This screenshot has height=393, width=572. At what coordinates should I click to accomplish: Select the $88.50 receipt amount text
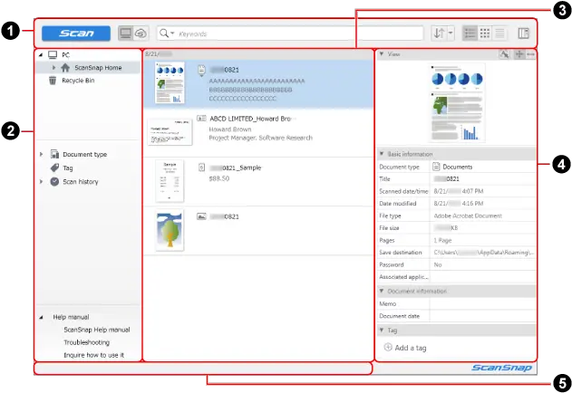pyautogui.click(x=218, y=178)
